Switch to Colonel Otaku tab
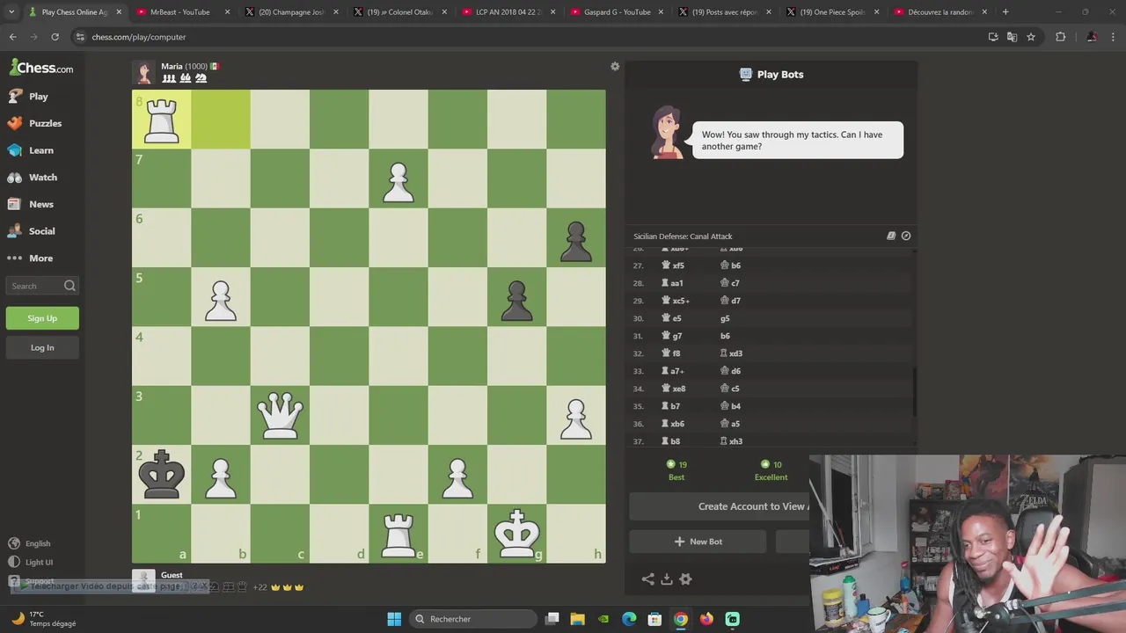 400,12
